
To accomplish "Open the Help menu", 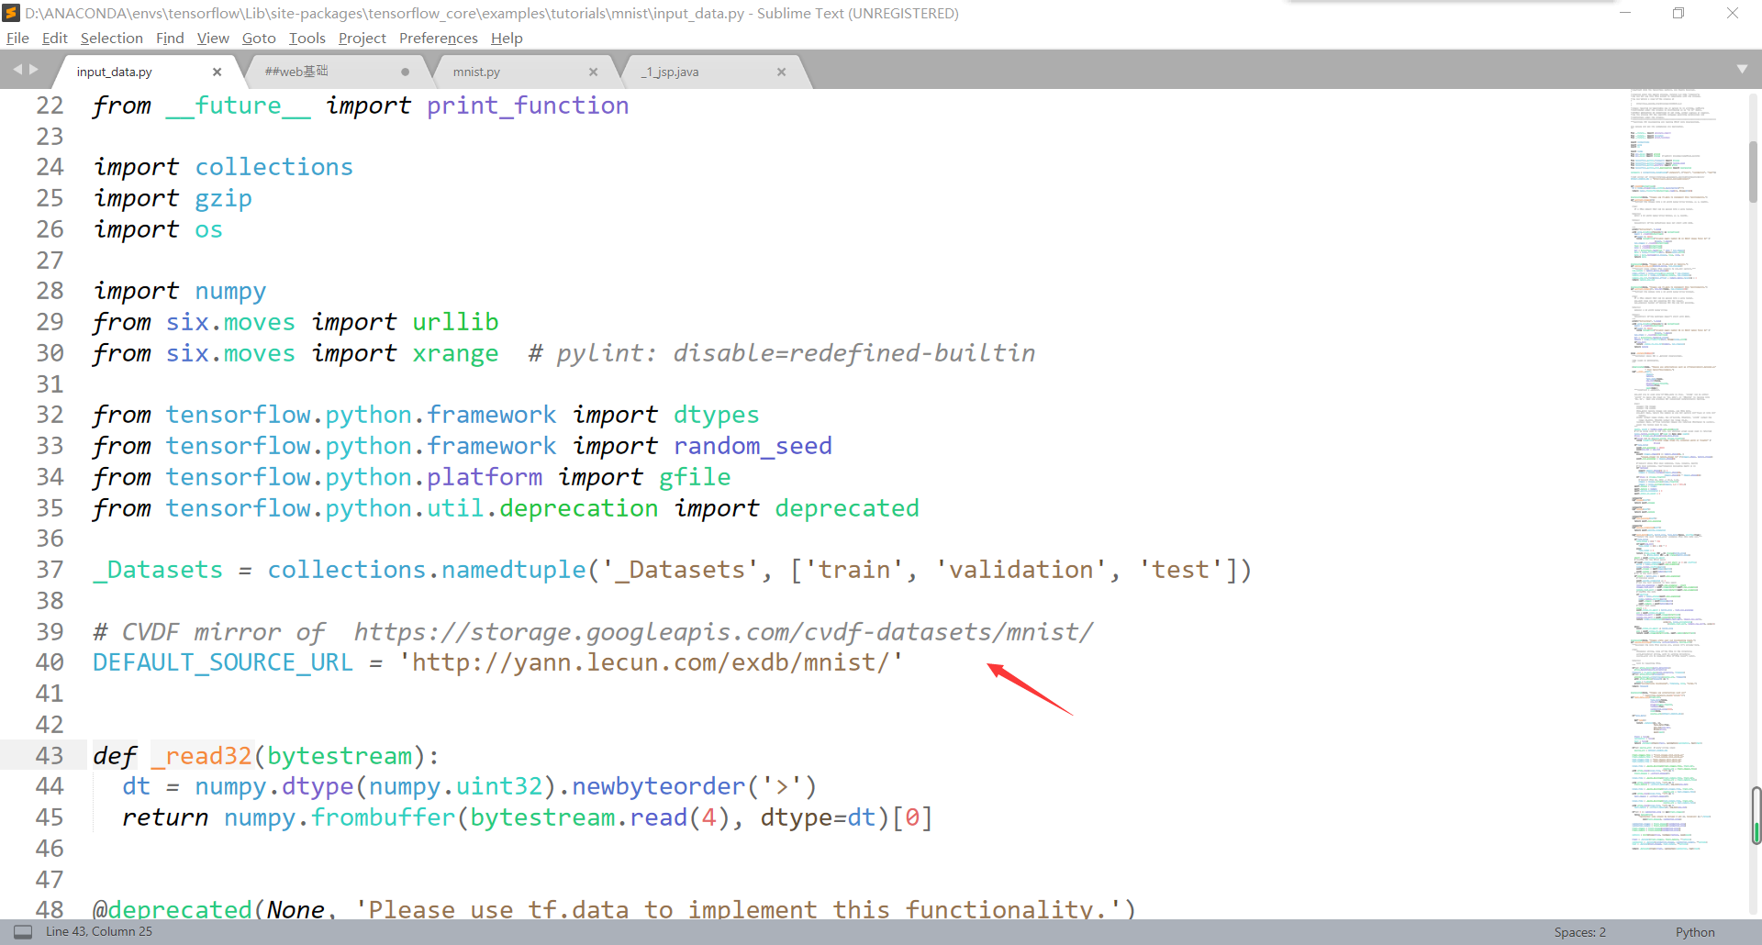I will point(507,38).
